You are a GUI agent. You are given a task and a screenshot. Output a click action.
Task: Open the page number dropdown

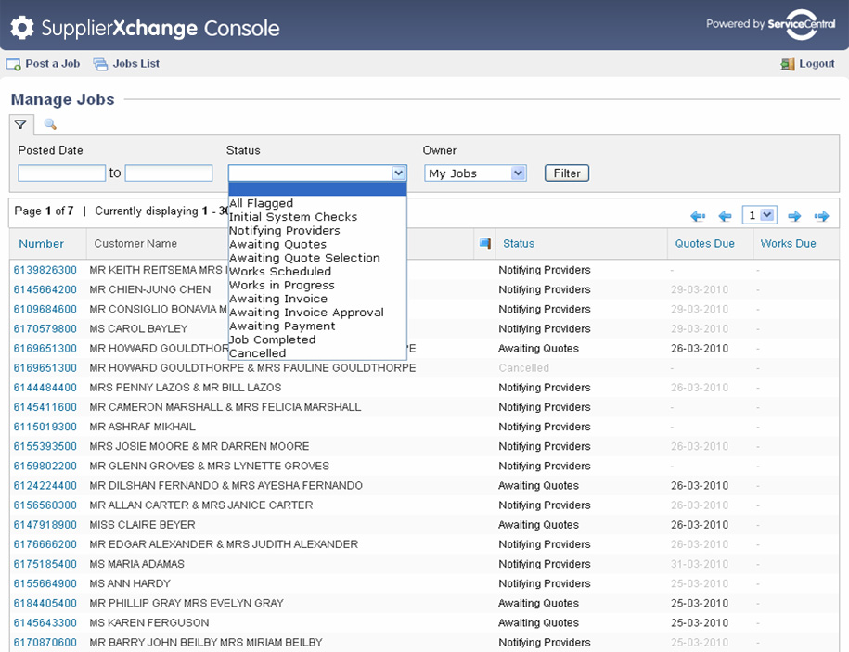pyautogui.click(x=760, y=215)
